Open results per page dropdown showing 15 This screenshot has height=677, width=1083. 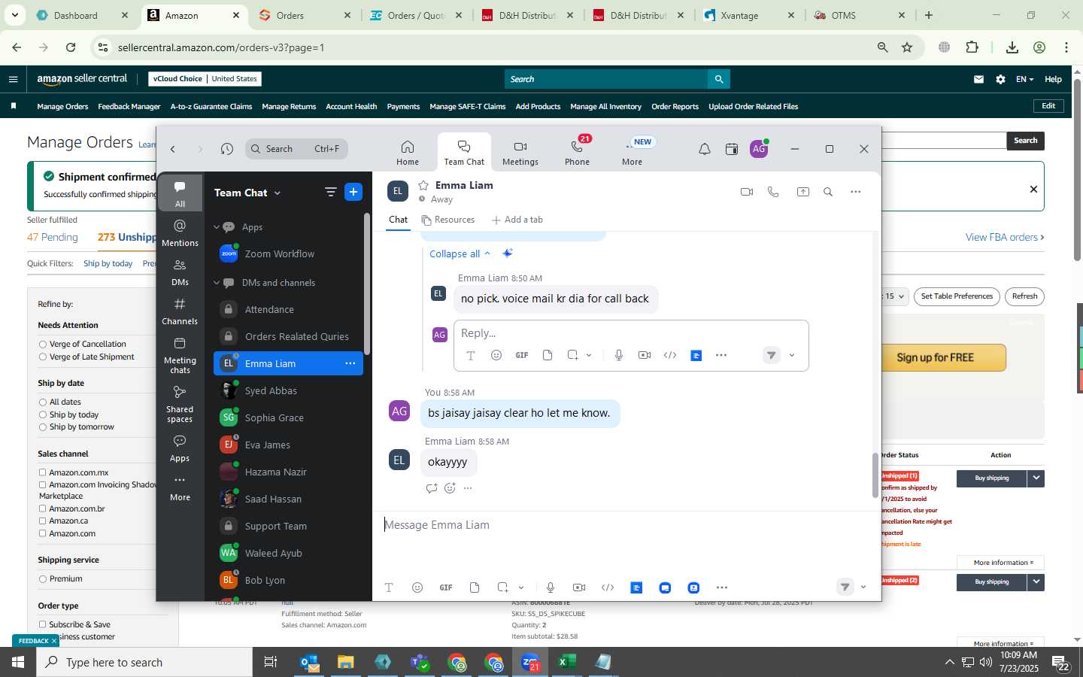click(x=895, y=296)
